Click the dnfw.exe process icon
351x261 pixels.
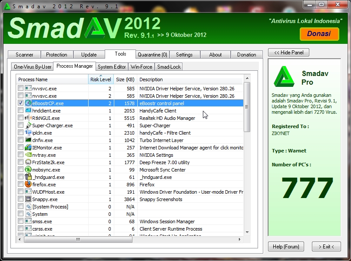click(x=28, y=140)
